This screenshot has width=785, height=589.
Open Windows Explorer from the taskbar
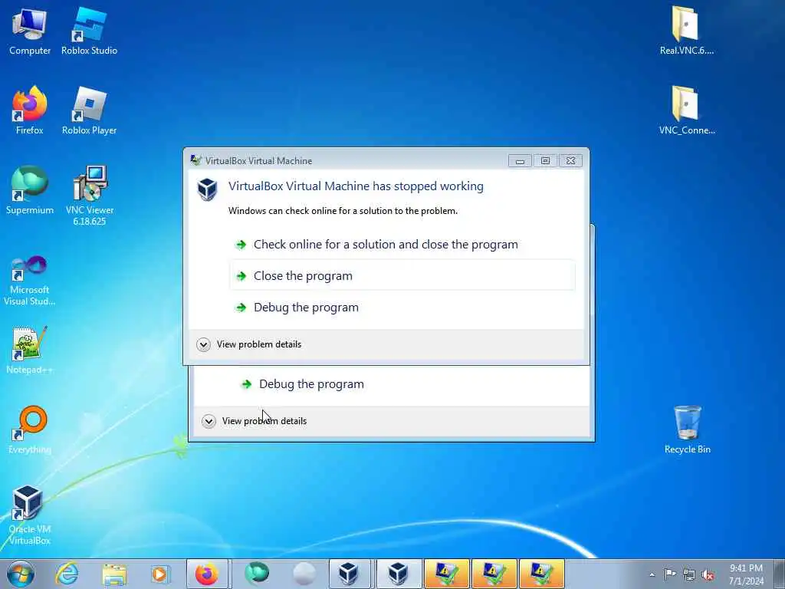coord(114,574)
